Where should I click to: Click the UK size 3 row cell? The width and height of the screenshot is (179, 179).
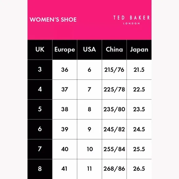point(40,69)
